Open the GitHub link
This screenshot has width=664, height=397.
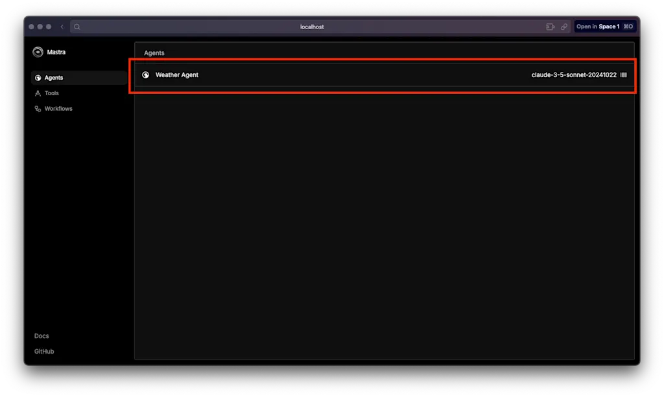[44, 351]
